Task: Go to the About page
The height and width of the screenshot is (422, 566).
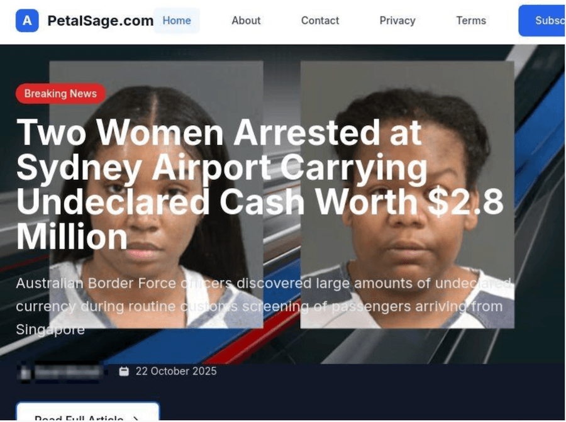Action: click(x=246, y=21)
